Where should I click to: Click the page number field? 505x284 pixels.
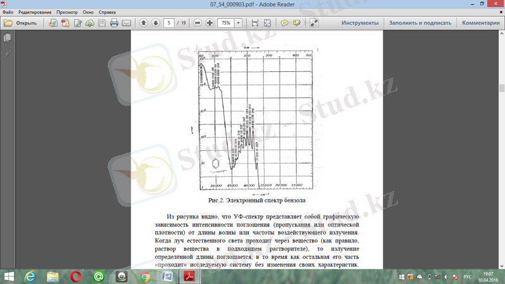[169, 23]
